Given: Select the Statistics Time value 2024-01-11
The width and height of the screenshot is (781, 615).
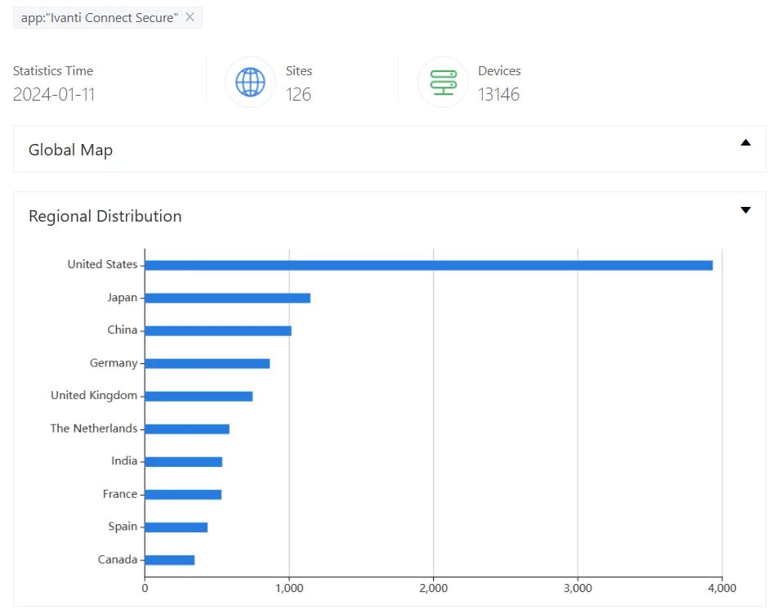Looking at the screenshot, I should coord(54,94).
